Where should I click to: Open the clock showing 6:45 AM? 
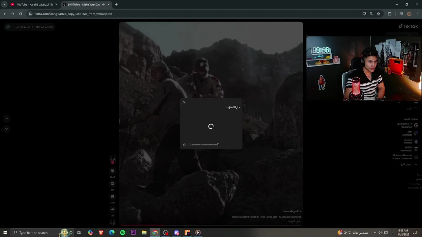point(403,233)
